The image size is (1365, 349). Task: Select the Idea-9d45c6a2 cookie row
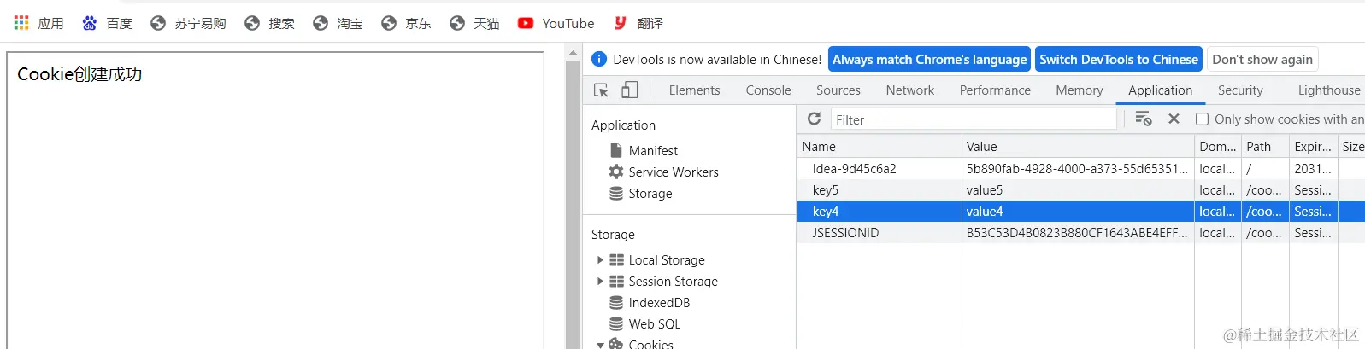(x=1081, y=168)
